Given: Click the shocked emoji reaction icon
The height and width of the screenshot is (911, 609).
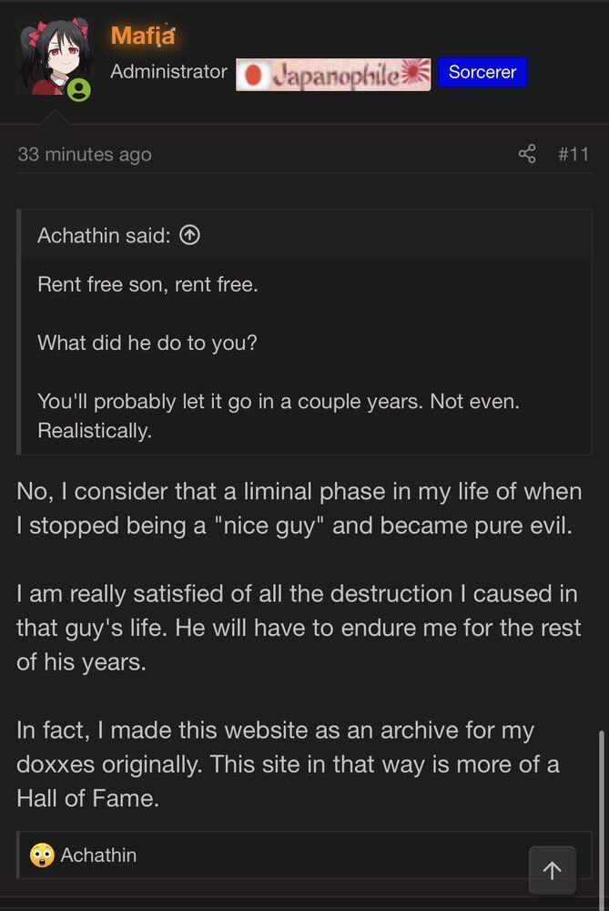Looking at the screenshot, I should click(x=42, y=855).
